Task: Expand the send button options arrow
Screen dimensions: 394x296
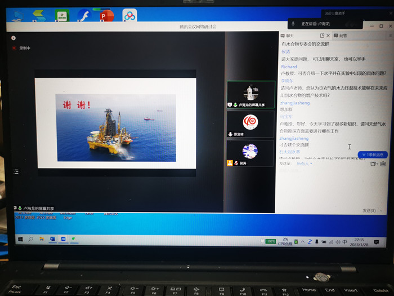Action: [x=381, y=210]
